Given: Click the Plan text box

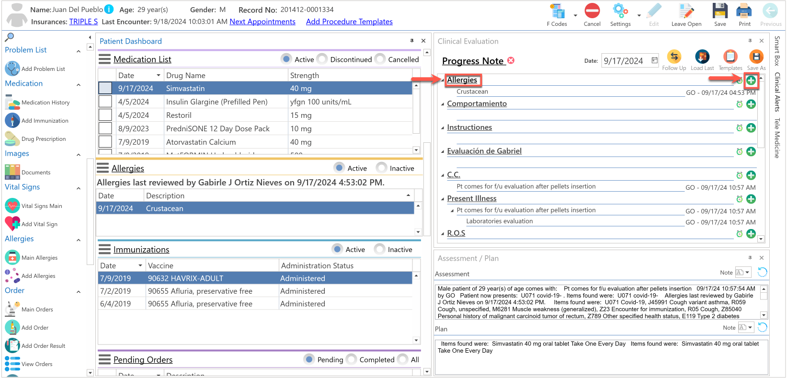Looking at the screenshot, I should pos(602,357).
